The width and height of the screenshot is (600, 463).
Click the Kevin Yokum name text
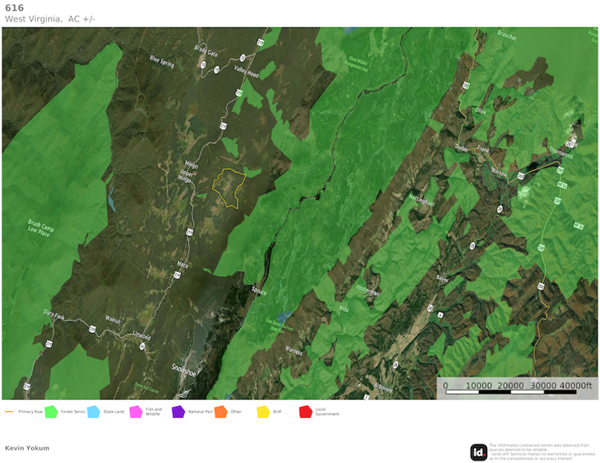(27, 447)
